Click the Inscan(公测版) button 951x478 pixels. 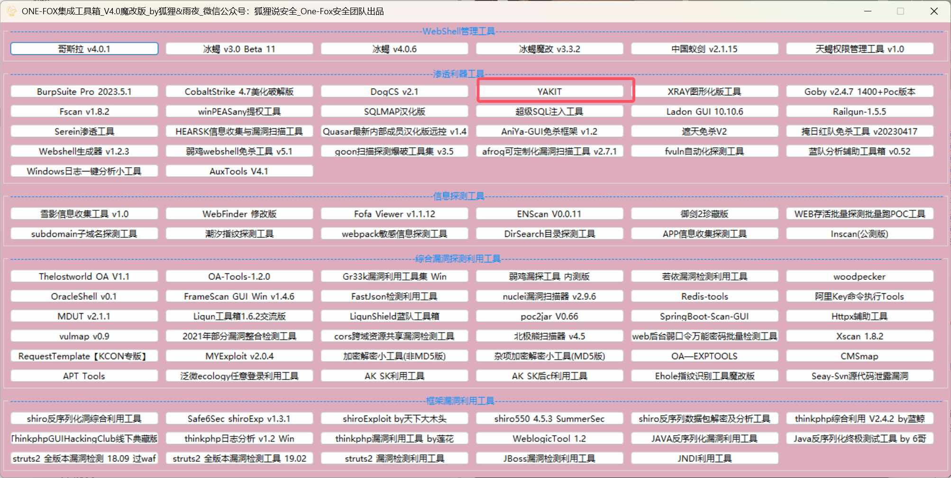pos(860,234)
